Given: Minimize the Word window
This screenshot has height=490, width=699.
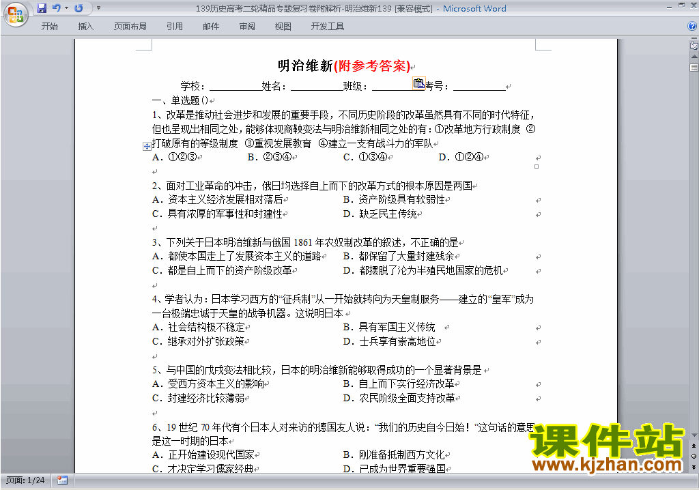Looking at the screenshot, I should click(669, 6).
